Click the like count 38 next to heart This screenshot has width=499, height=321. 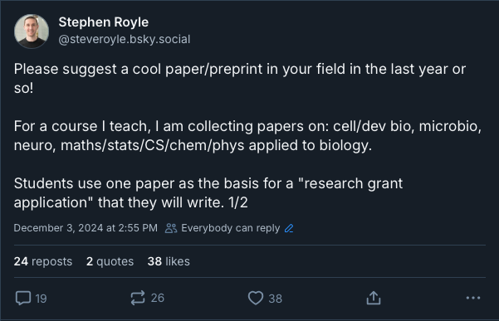point(276,299)
